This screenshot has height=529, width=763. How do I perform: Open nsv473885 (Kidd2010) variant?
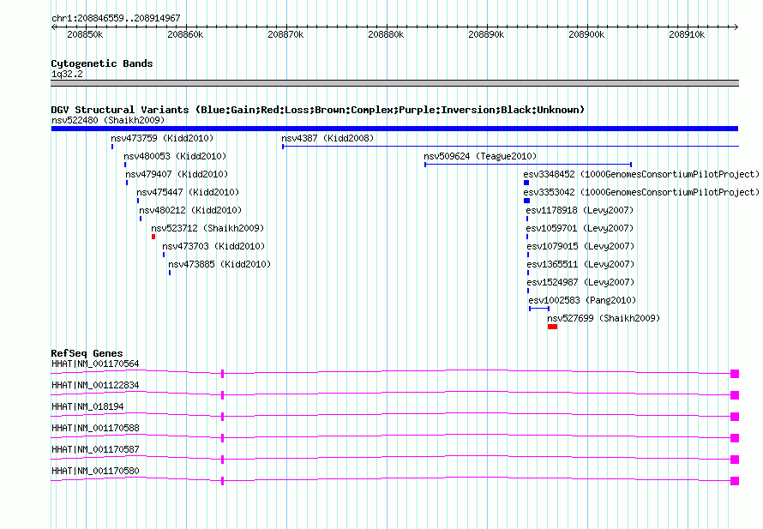(219, 264)
